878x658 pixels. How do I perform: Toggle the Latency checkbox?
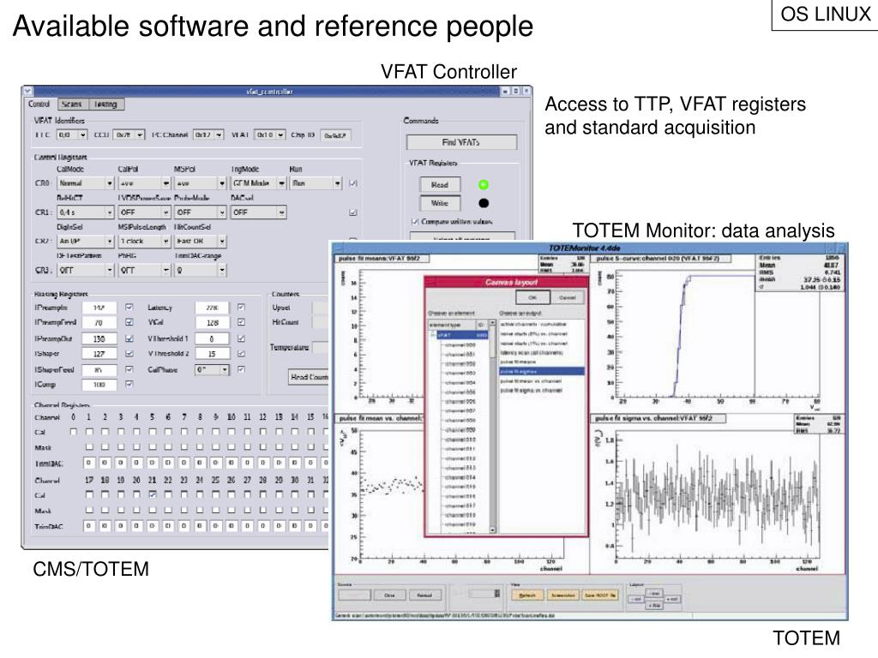click(241, 308)
